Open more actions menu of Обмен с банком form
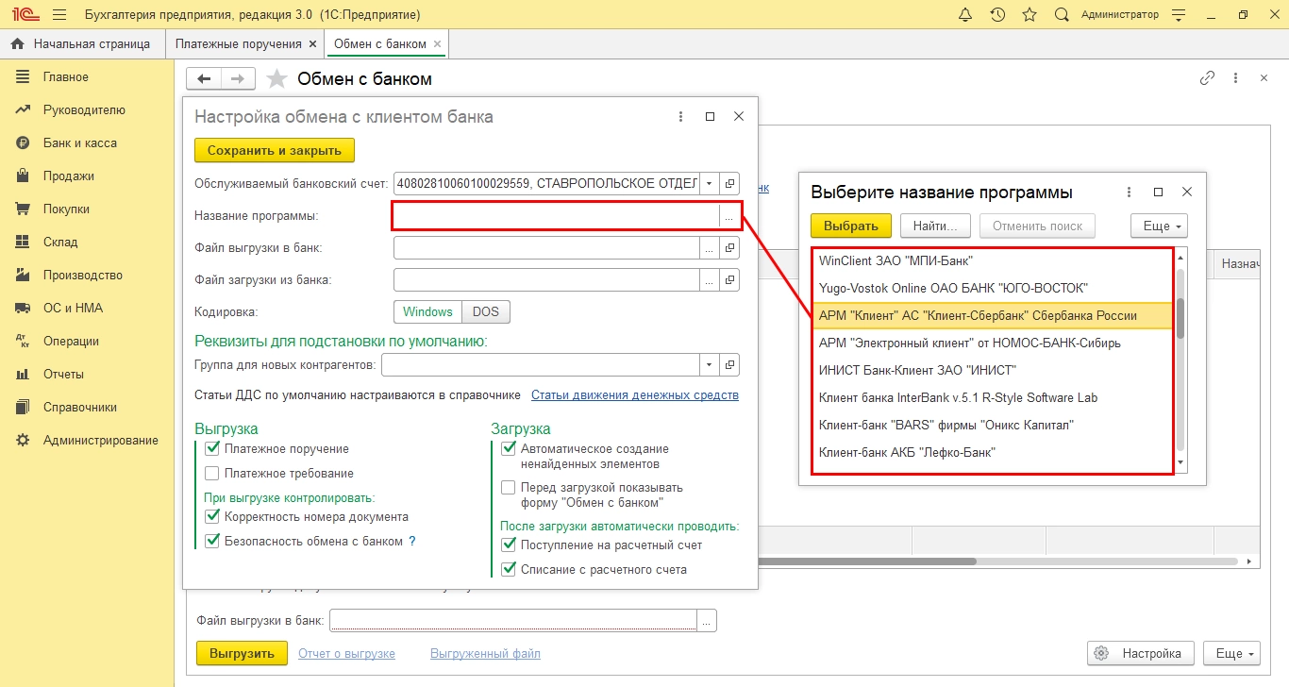This screenshot has width=1289, height=687. point(1235,78)
